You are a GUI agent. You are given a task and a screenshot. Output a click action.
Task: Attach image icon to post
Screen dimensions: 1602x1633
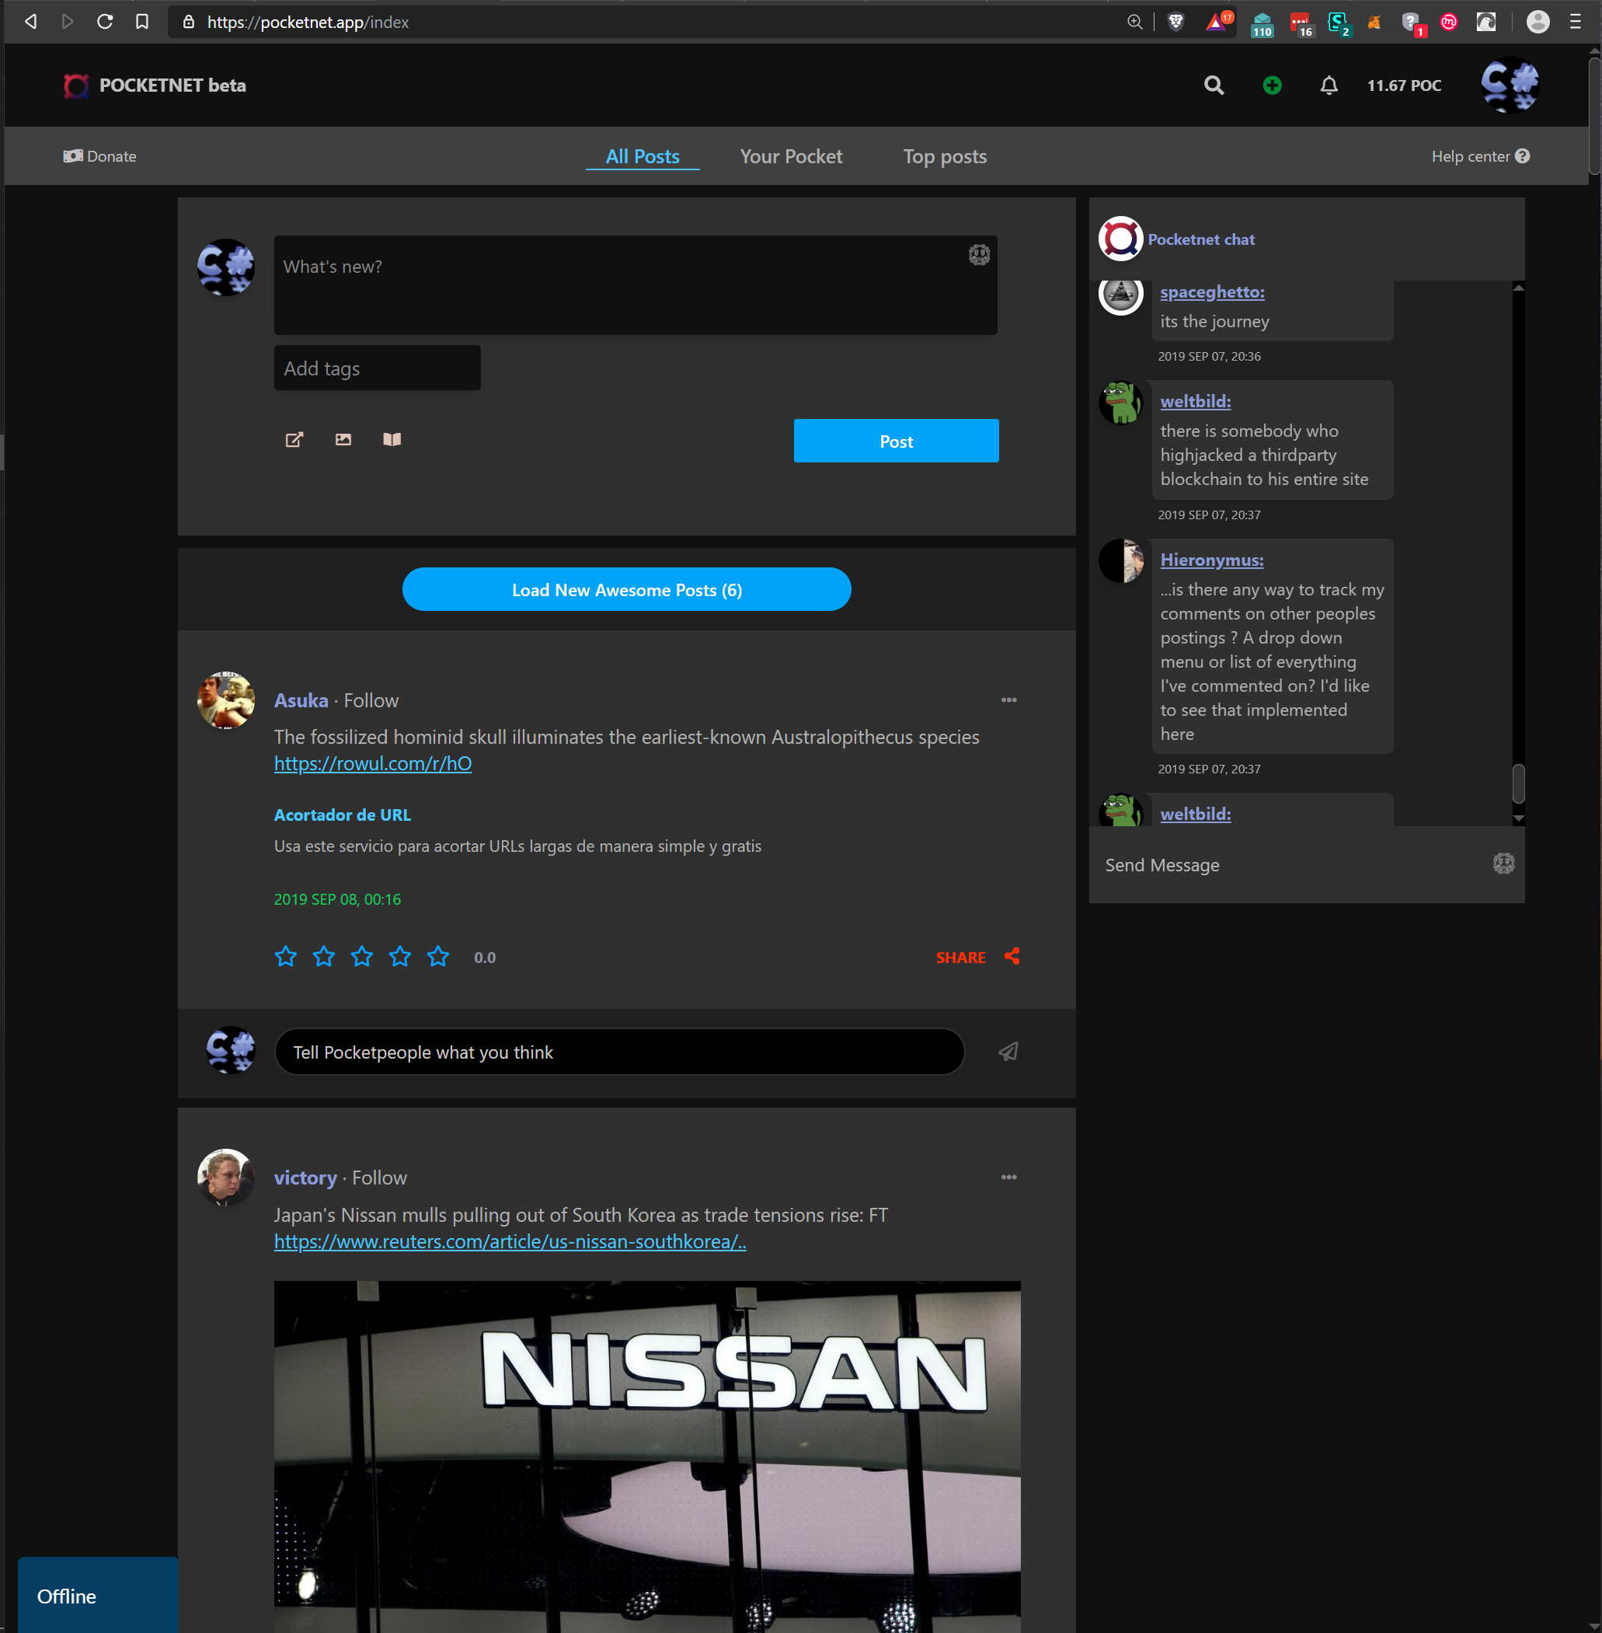click(343, 439)
